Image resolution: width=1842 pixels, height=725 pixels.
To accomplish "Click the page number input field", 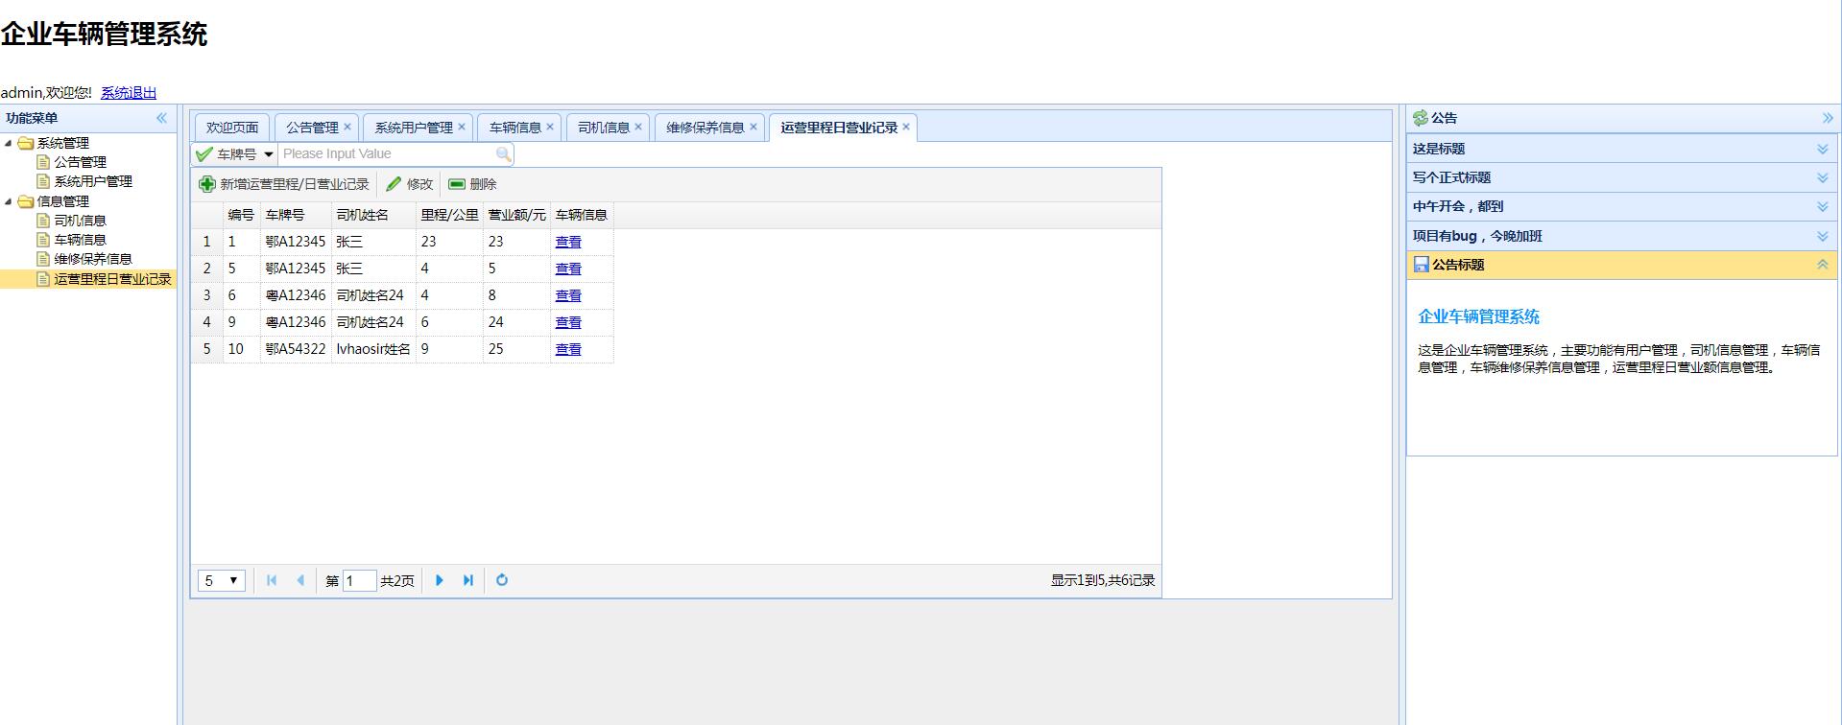I will (359, 580).
